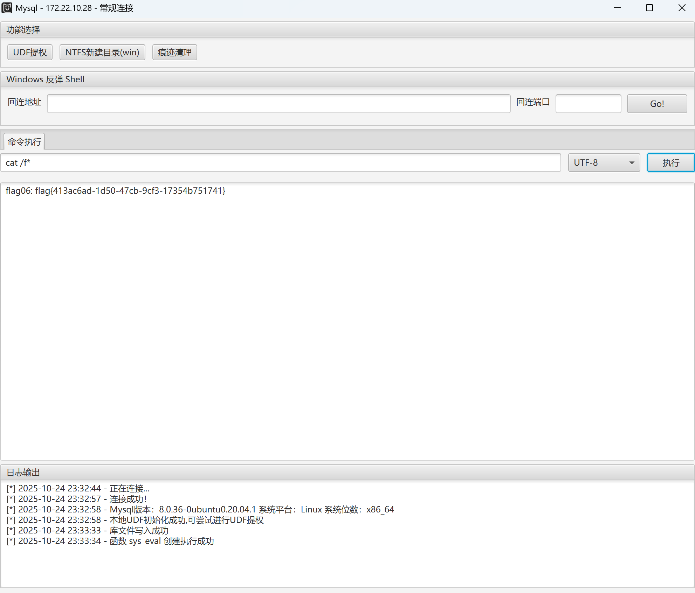Click the 功能选择 panel header
This screenshot has height=593, width=695.
click(23, 30)
